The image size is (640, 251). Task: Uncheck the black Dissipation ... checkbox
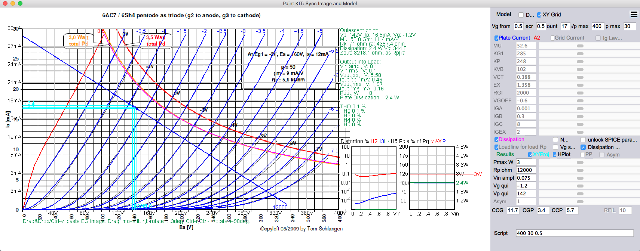[583, 147]
